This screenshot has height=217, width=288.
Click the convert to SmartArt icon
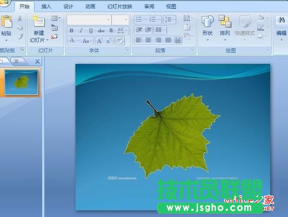(188, 36)
